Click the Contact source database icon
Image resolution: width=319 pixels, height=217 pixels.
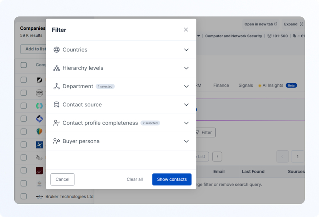57,105
